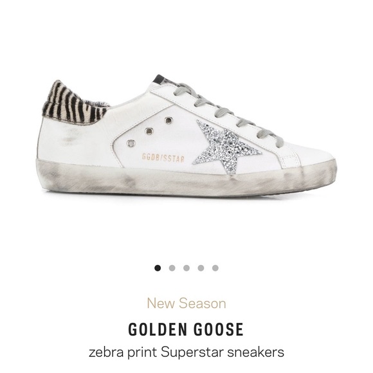Image resolution: width=373 pixels, height=373 pixels.
Task: Show the fifth, last carousel image dot
Action: [x=215, y=268]
